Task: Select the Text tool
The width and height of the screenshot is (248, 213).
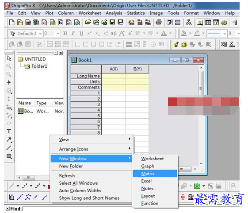Action: [9, 131]
